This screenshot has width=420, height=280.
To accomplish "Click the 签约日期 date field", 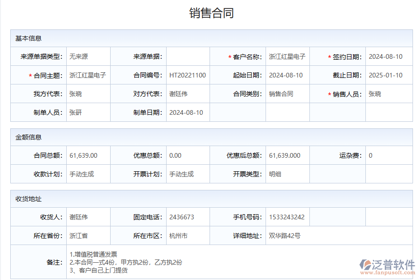I will [x=385, y=56].
